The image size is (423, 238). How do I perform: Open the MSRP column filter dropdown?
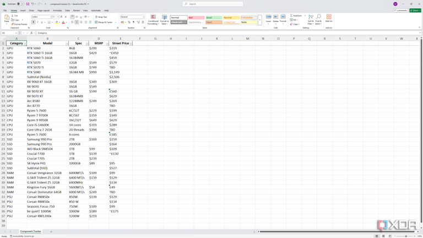(107, 44)
